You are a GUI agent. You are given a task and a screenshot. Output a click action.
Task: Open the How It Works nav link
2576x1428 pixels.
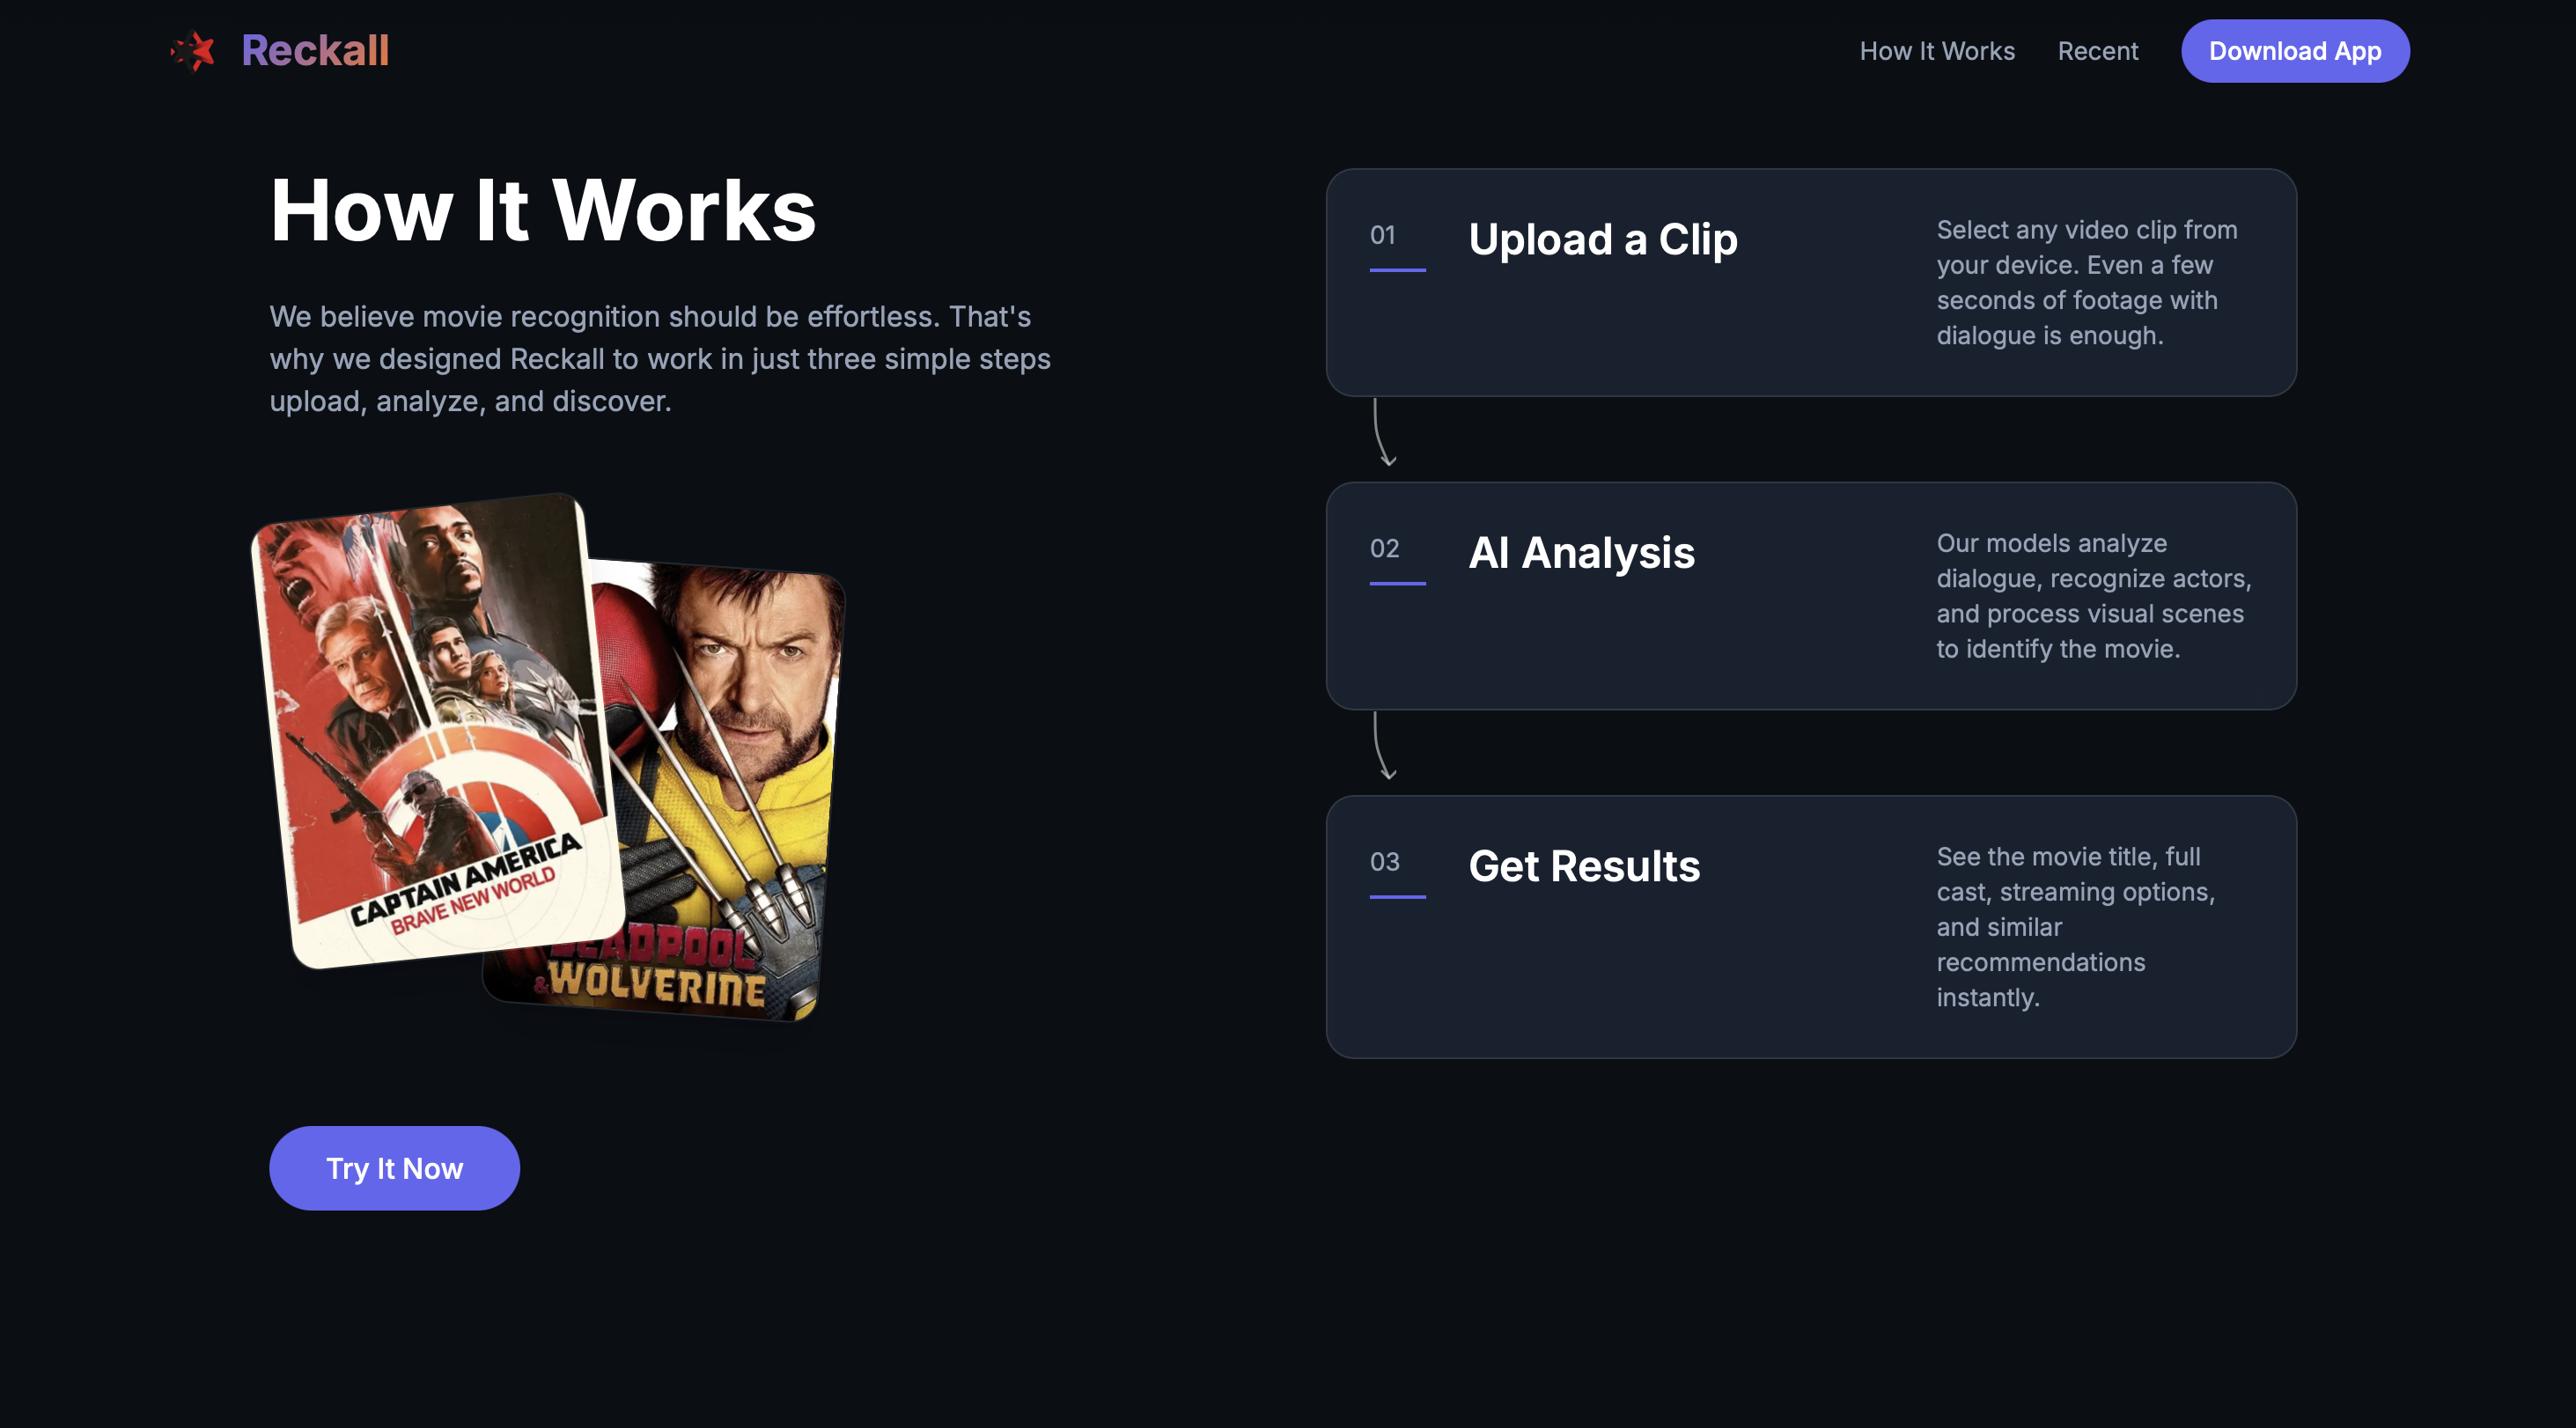tap(1936, 51)
